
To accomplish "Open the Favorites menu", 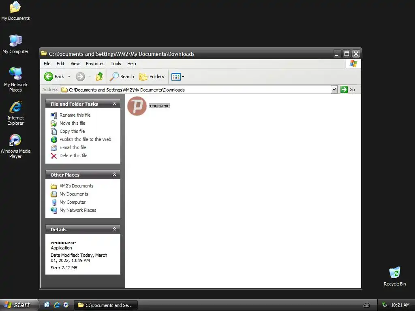I will (x=95, y=64).
